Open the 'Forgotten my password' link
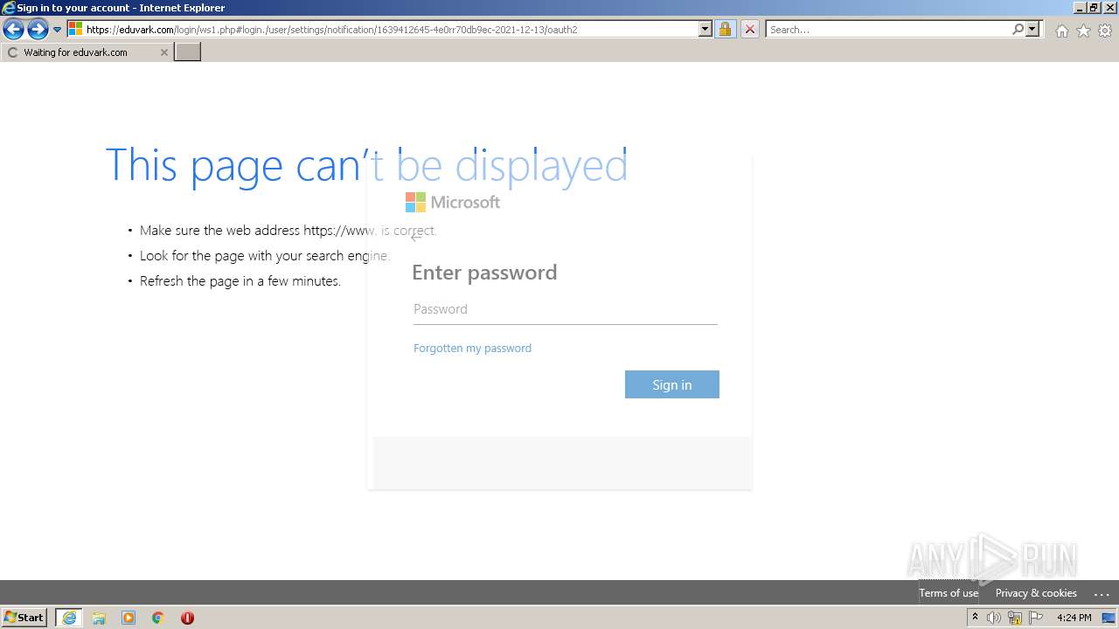The width and height of the screenshot is (1119, 629). click(x=472, y=348)
